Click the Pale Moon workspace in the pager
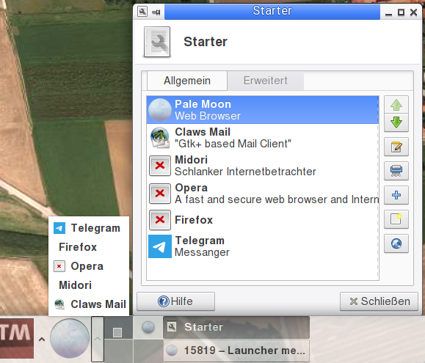 tap(148, 328)
